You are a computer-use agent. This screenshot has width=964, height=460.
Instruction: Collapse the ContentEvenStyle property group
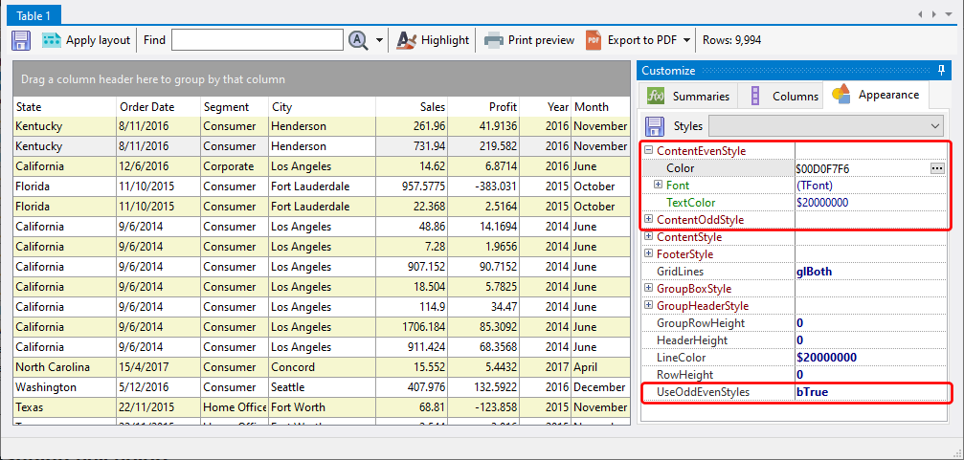pos(649,151)
